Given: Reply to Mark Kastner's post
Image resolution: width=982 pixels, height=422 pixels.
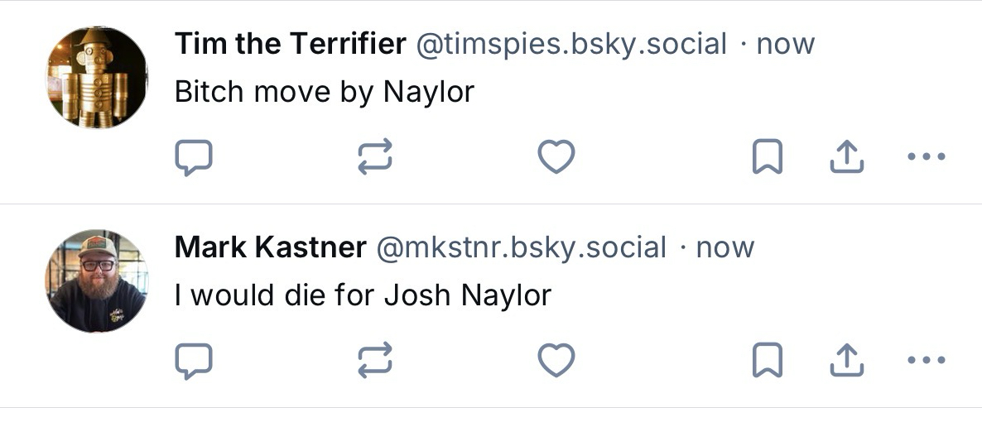Looking at the screenshot, I should [194, 360].
